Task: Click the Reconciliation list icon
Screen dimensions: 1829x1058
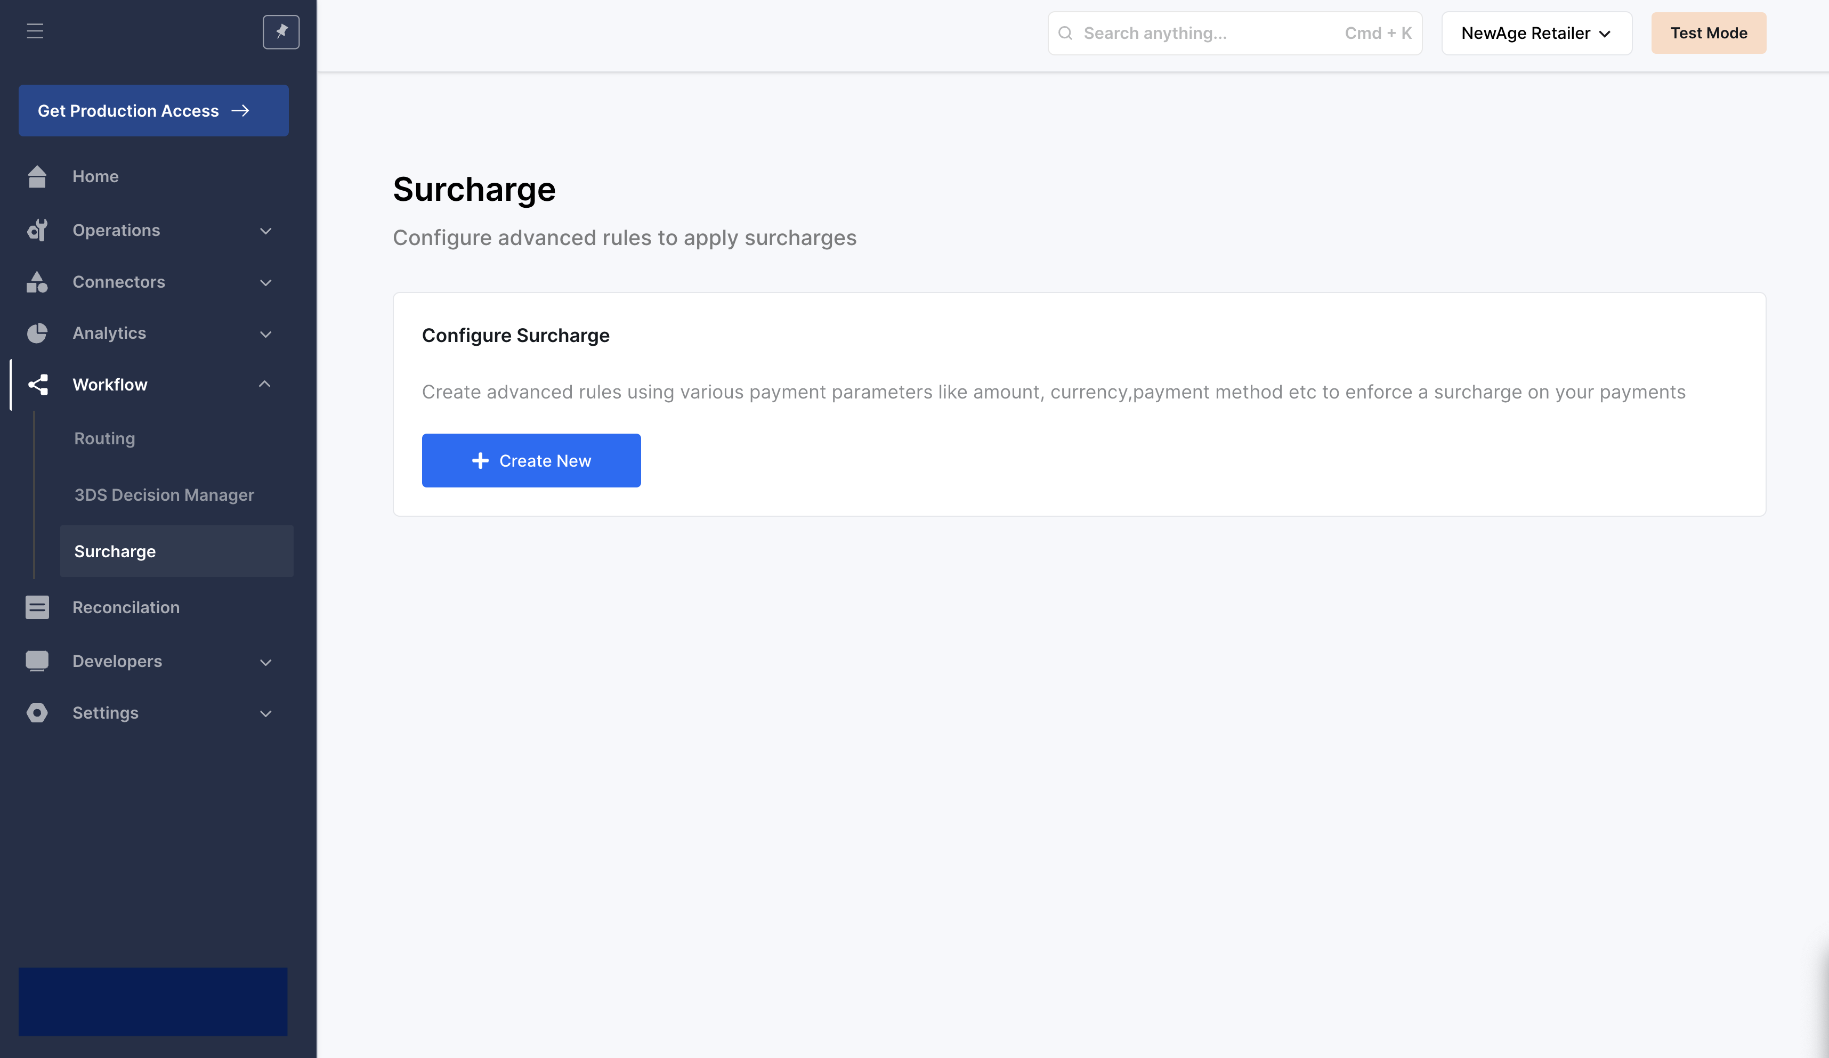Action: [37, 607]
